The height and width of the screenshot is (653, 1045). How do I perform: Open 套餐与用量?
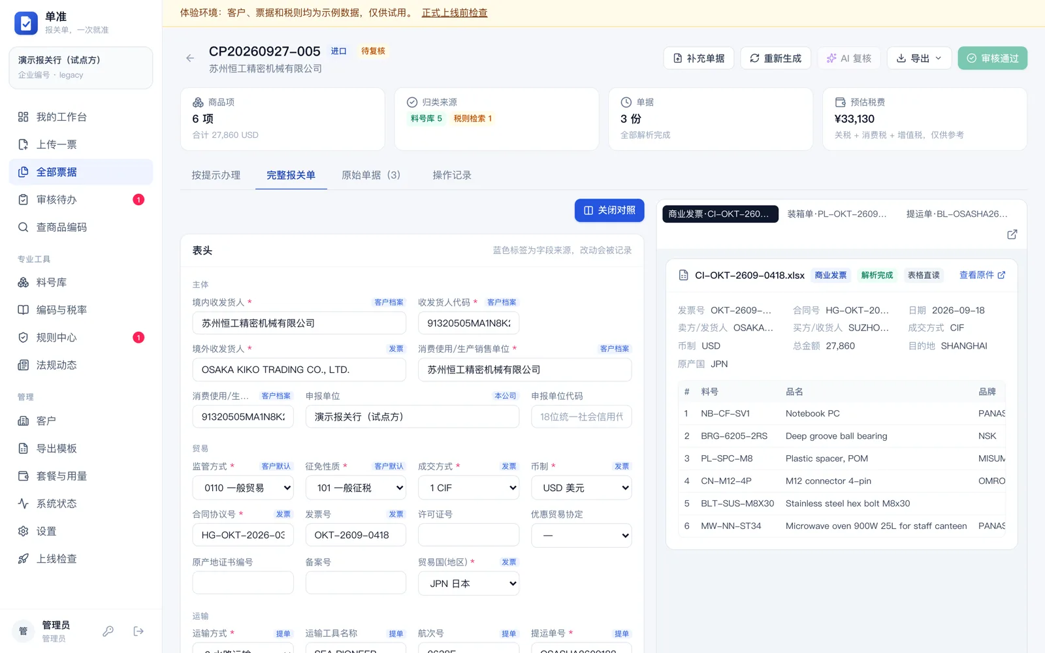[81, 476]
